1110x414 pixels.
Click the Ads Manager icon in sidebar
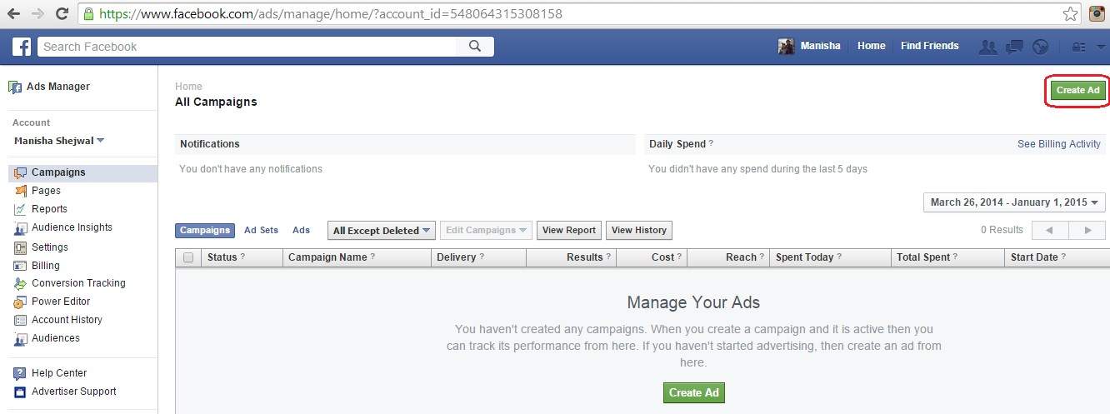point(15,87)
